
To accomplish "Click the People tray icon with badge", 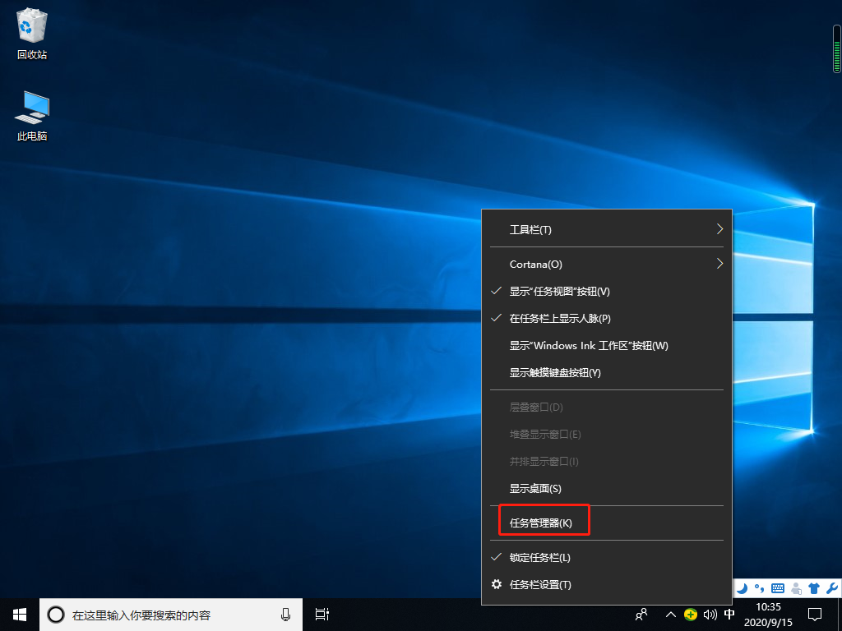I will (795, 588).
